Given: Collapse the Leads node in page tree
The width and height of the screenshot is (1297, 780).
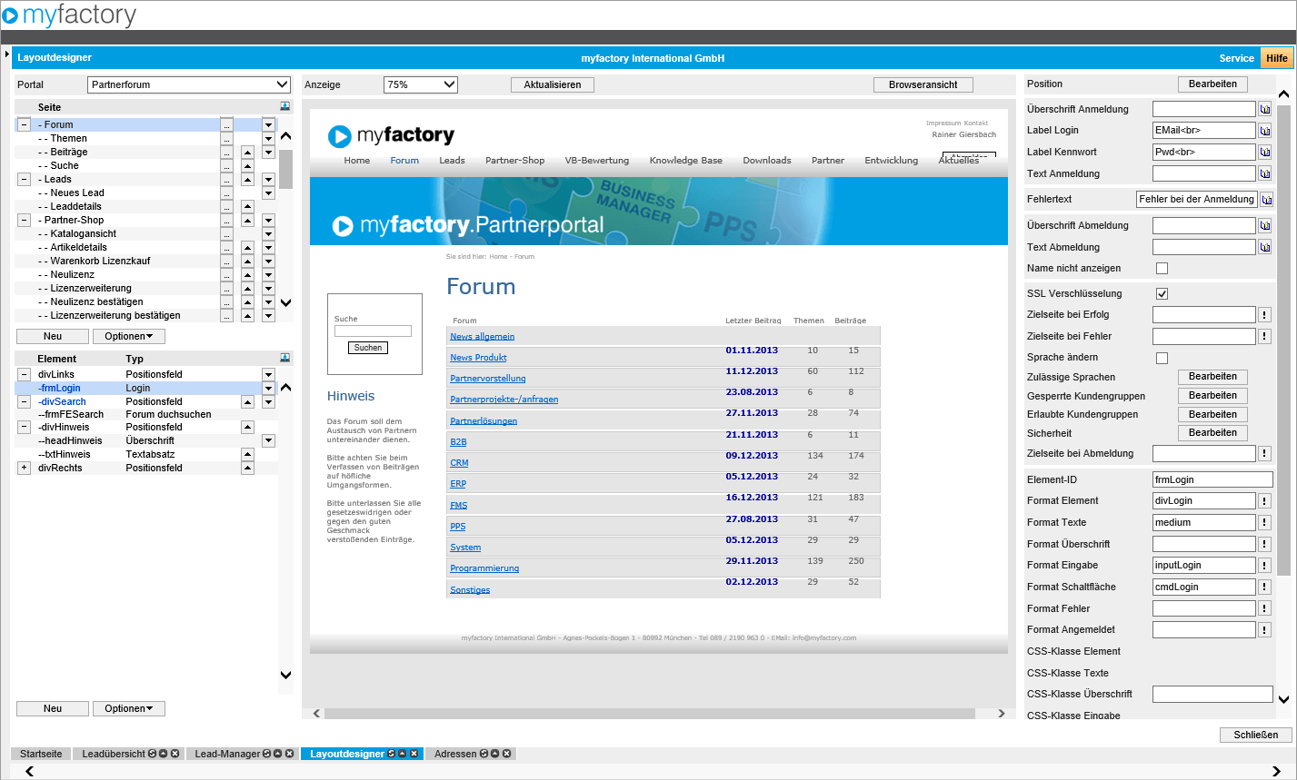Looking at the screenshot, I should tap(24, 180).
